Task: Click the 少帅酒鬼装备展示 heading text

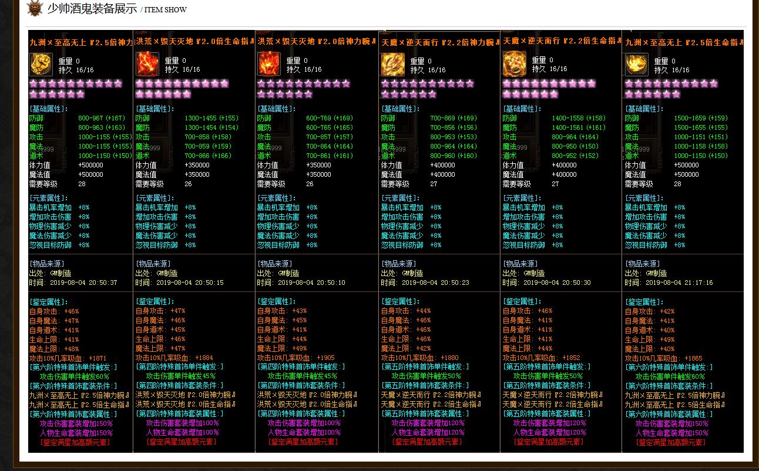Action: [92, 9]
